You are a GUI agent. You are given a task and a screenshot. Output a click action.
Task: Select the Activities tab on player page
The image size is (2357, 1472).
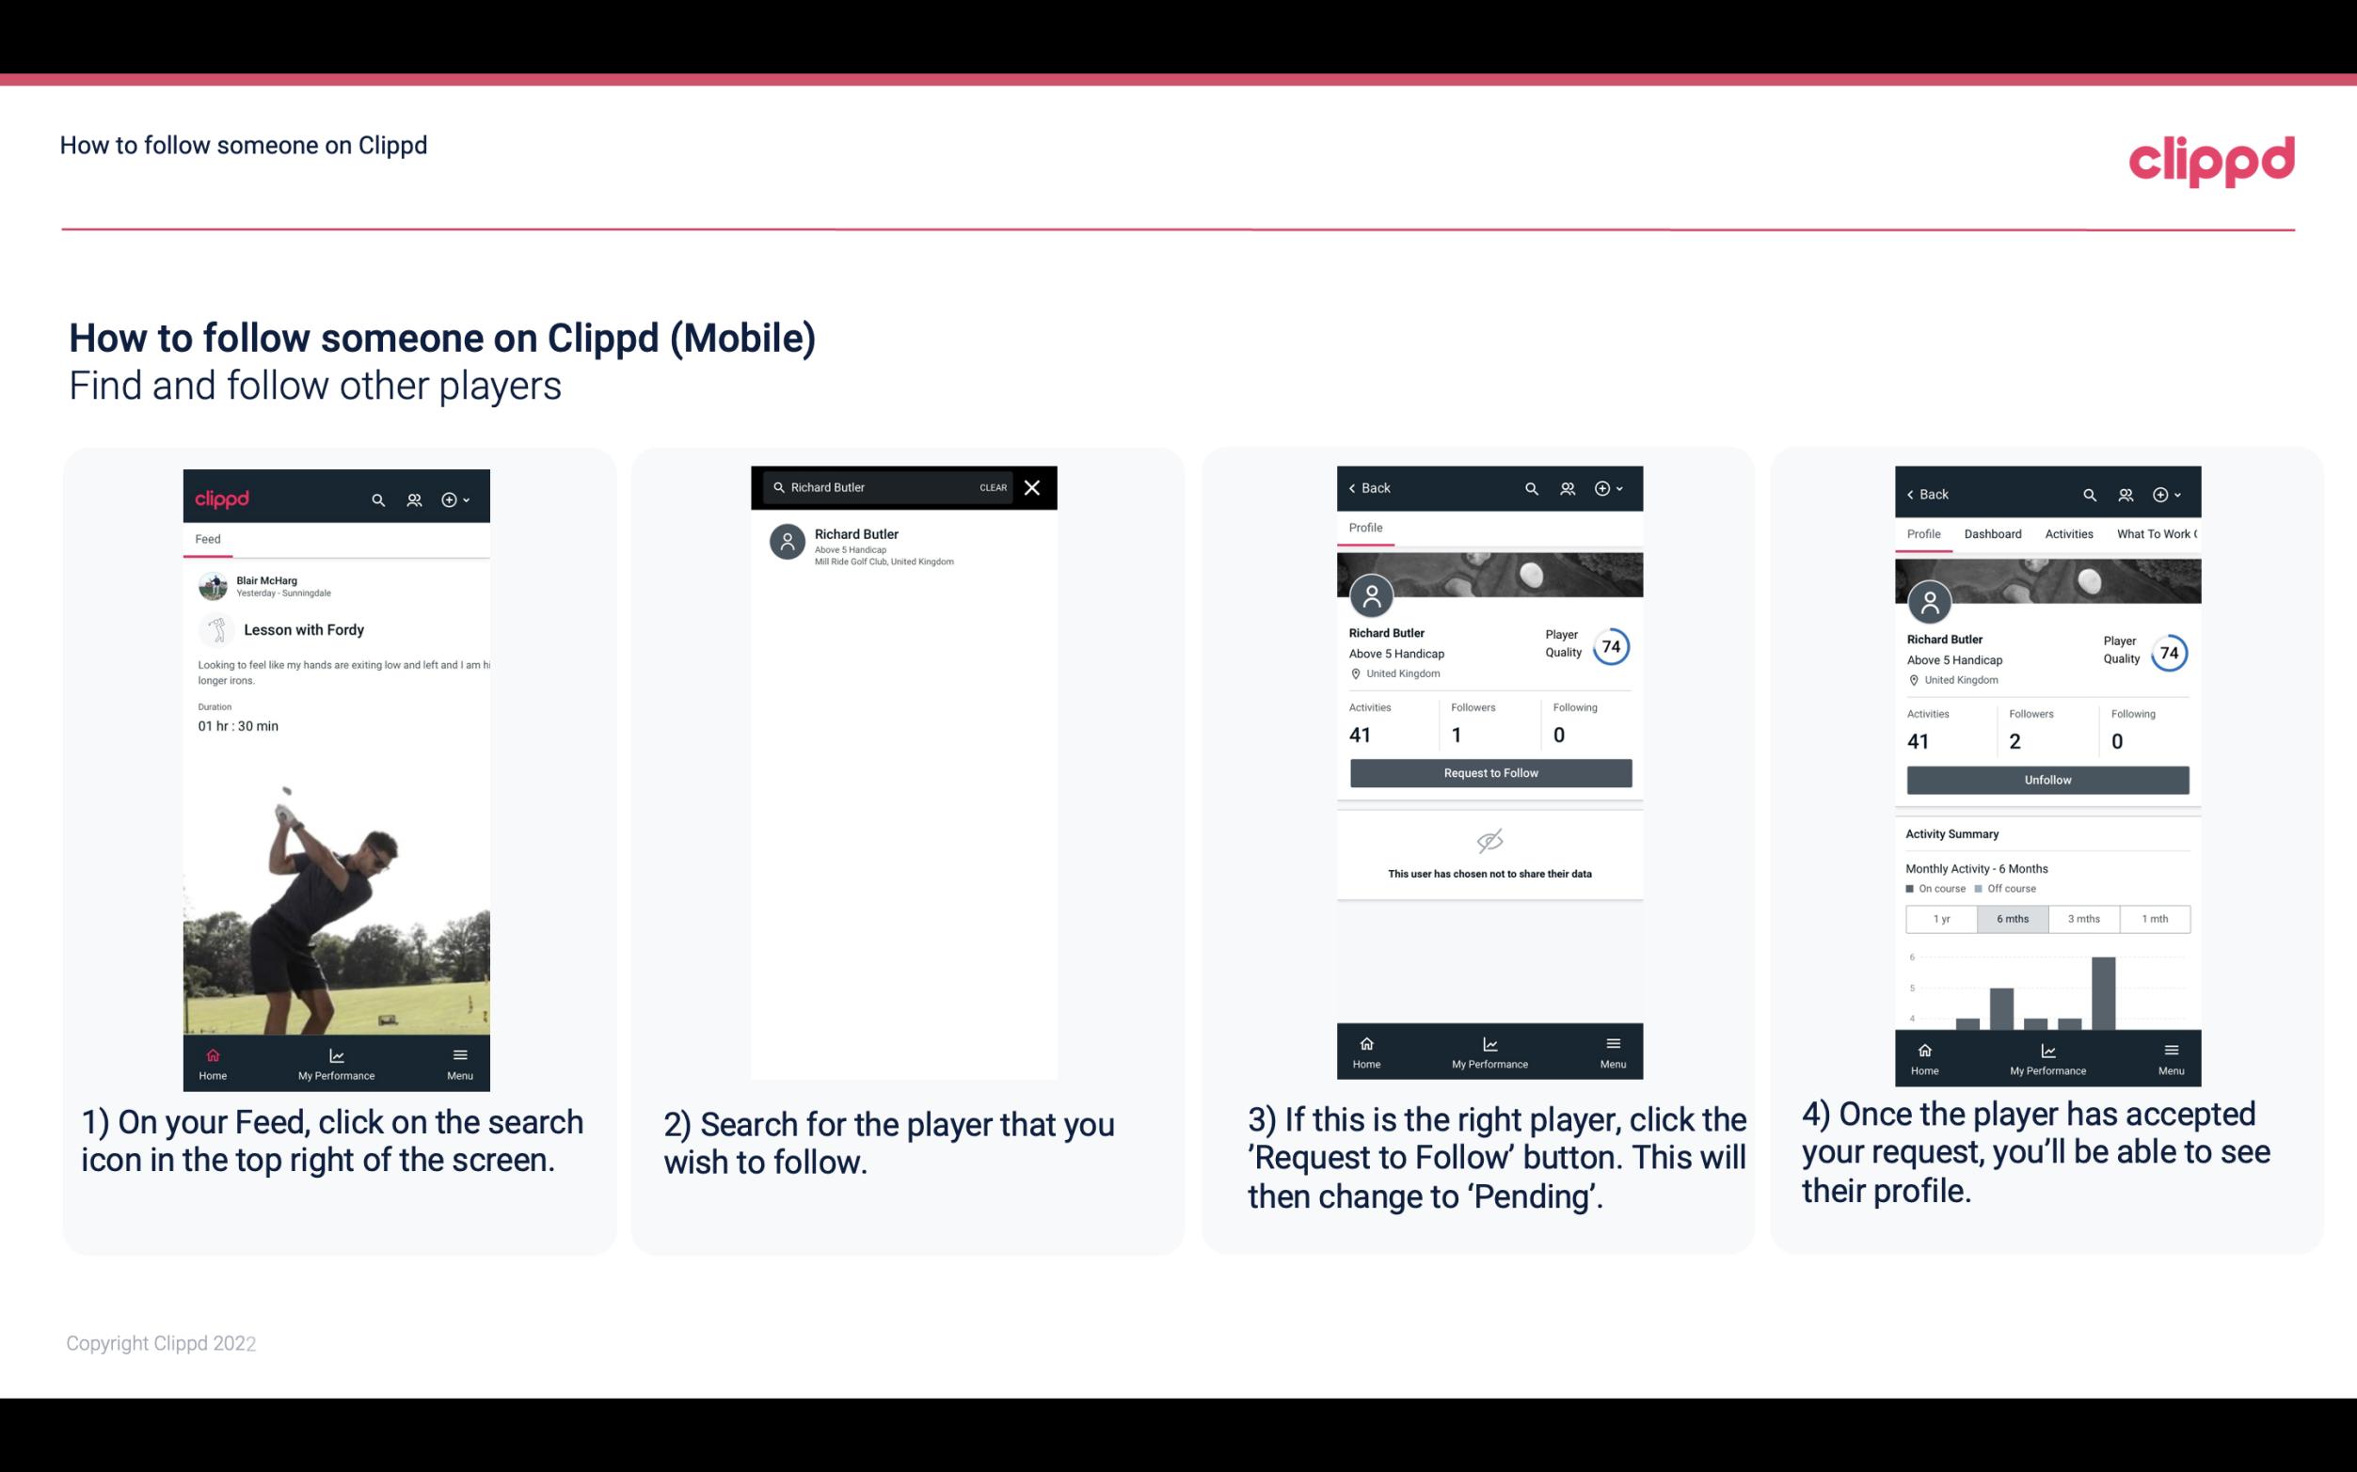point(2069,534)
